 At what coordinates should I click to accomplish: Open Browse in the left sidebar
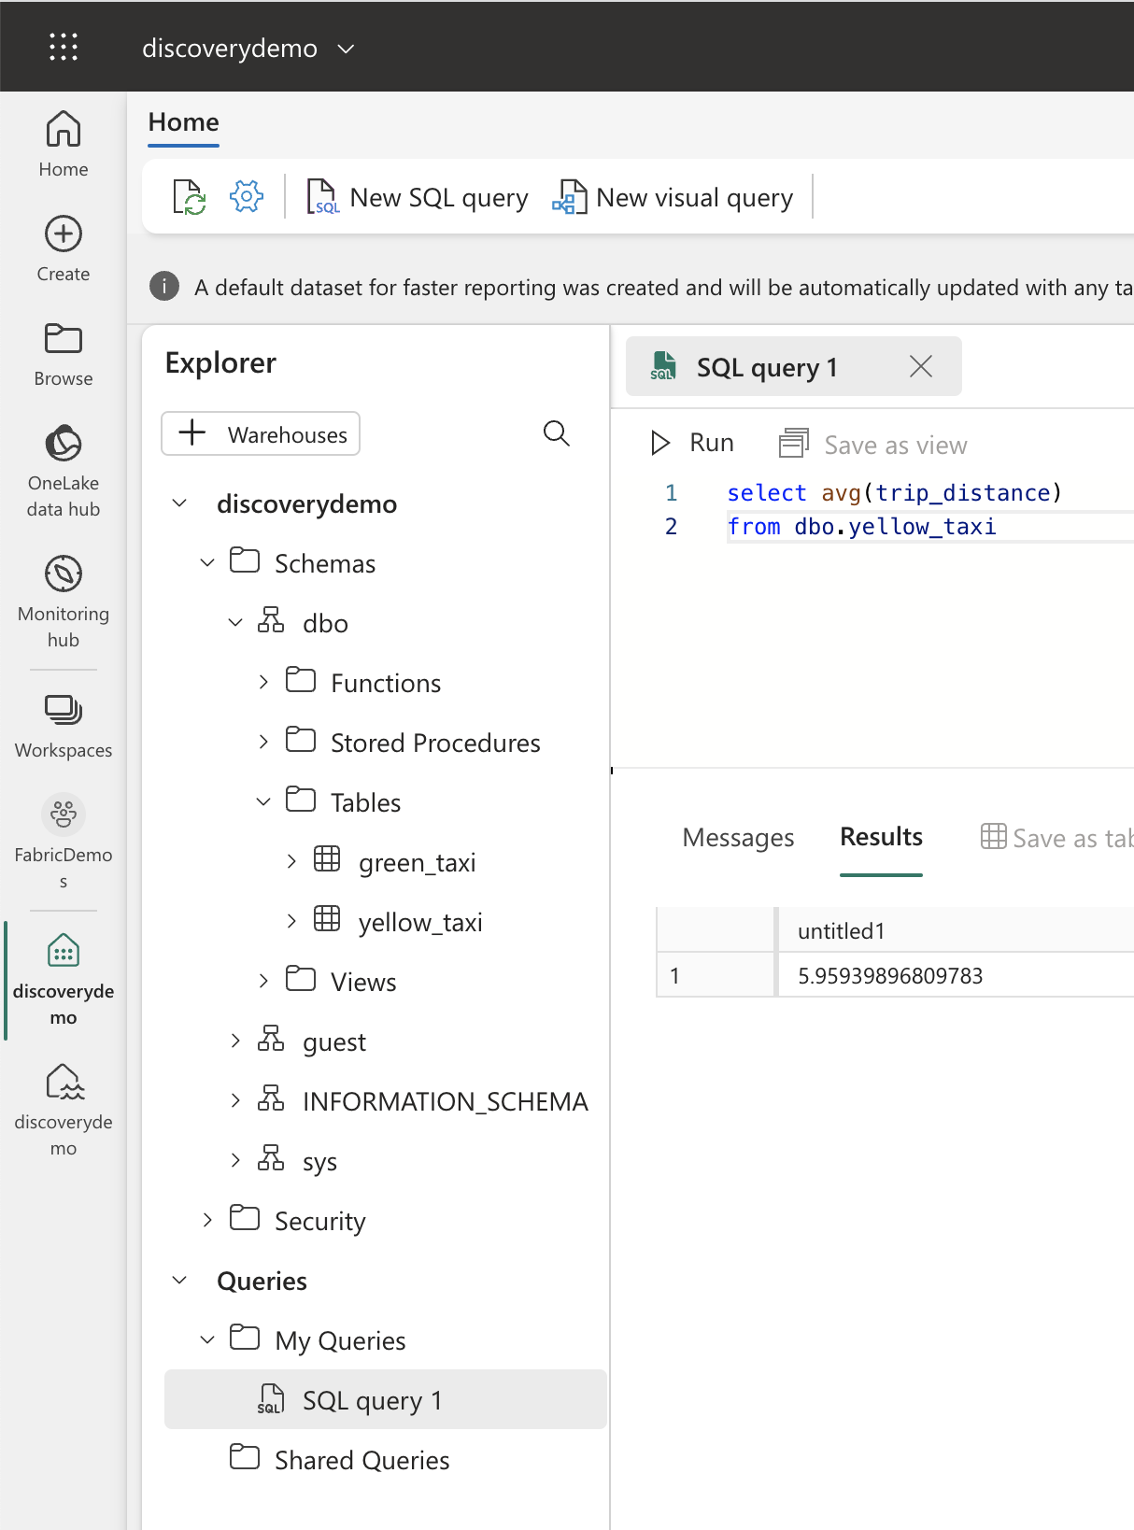click(64, 354)
